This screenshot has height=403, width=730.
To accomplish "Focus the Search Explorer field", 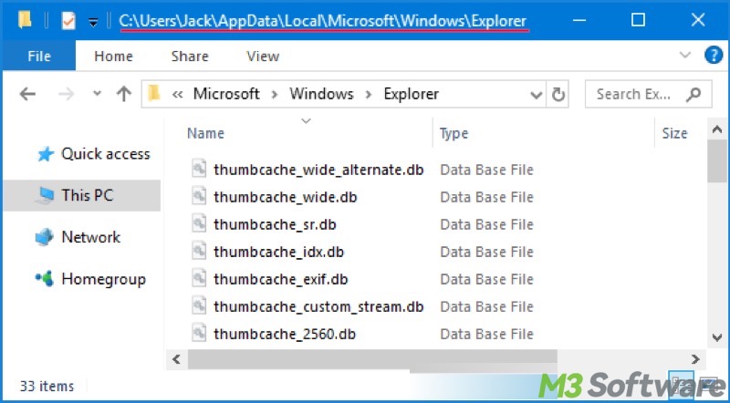I will pyautogui.click(x=648, y=95).
